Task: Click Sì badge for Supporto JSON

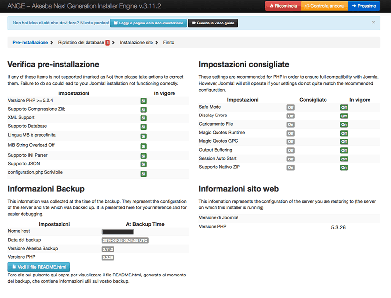Action: click(x=143, y=164)
